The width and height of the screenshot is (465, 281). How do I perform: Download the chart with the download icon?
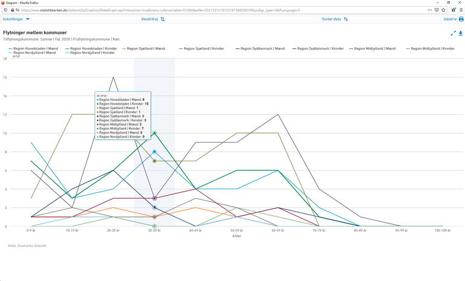(x=461, y=33)
